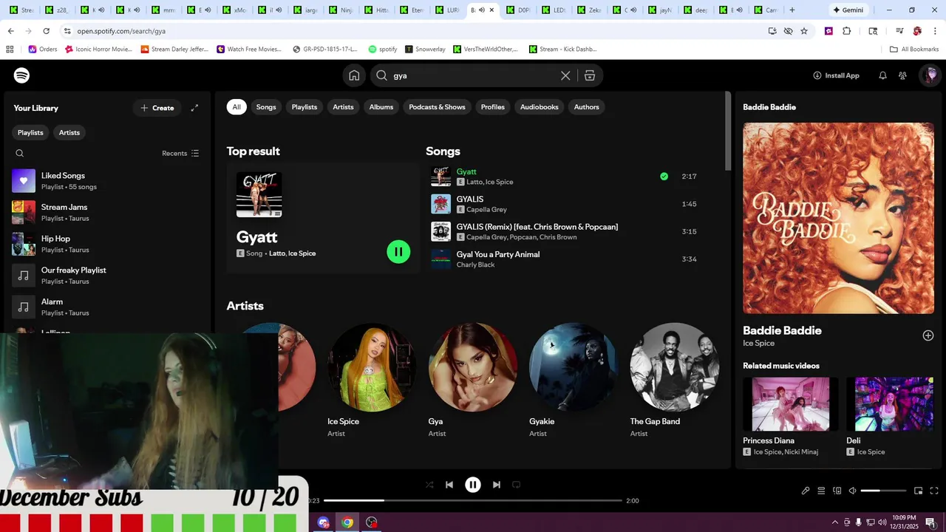Open Gyakie artist card
Viewport: 946px width, 532px height.
pyautogui.click(x=574, y=381)
